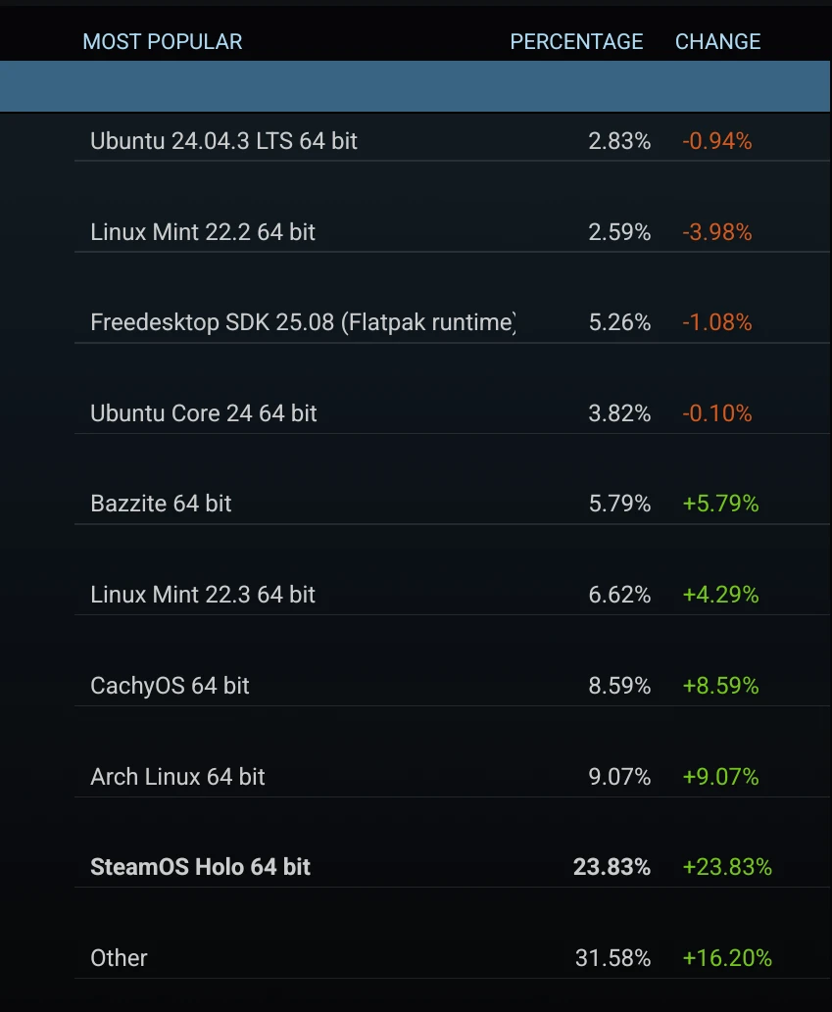Click the bold SteamOS Holo 64 bit entry
The height and width of the screenshot is (1012, 832).
point(200,867)
